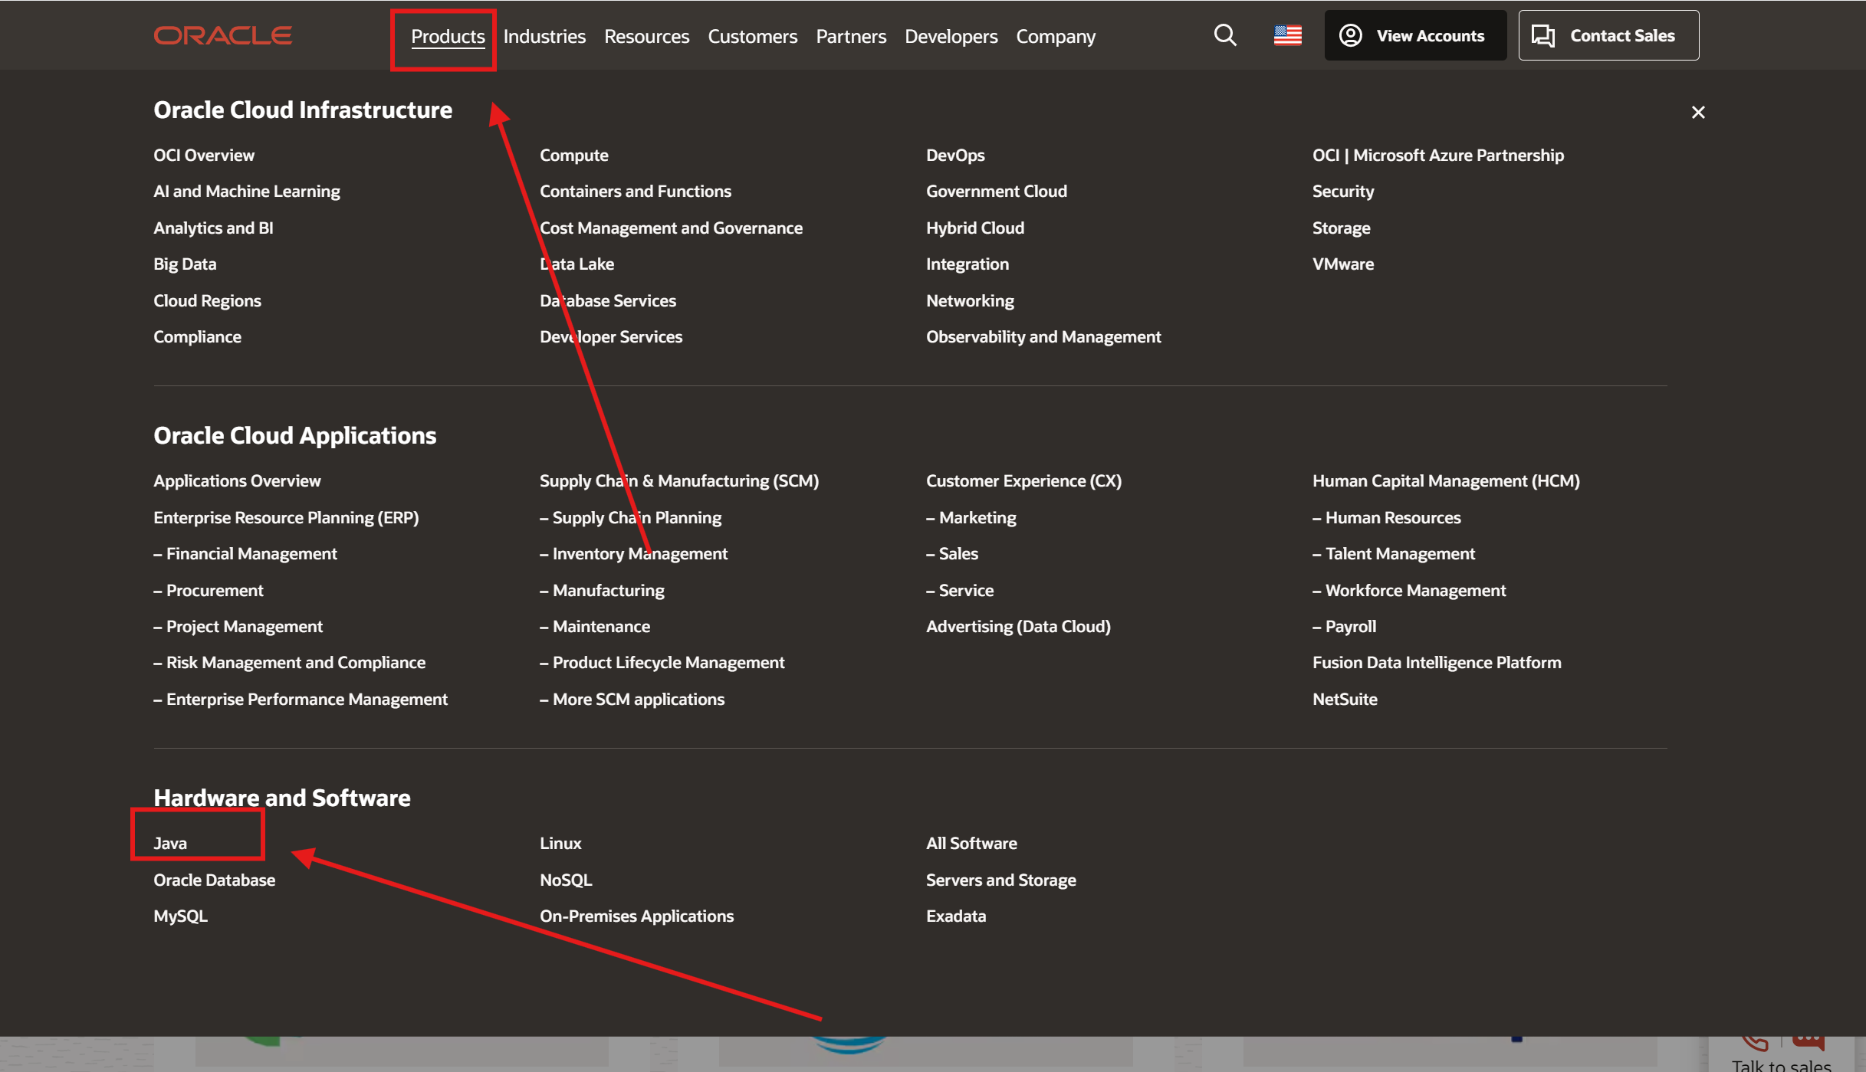This screenshot has height=1072, width=1866.
Task: Open Containers and Functions
Action: (x=635, y=191)
